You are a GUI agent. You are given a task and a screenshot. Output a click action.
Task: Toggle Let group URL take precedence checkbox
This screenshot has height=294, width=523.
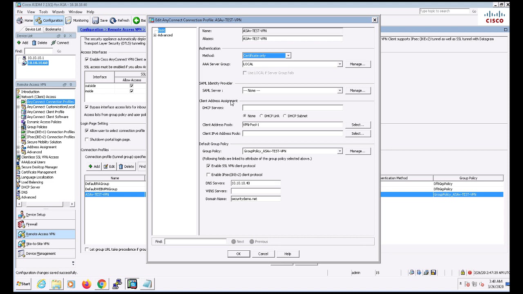point(87,249)
